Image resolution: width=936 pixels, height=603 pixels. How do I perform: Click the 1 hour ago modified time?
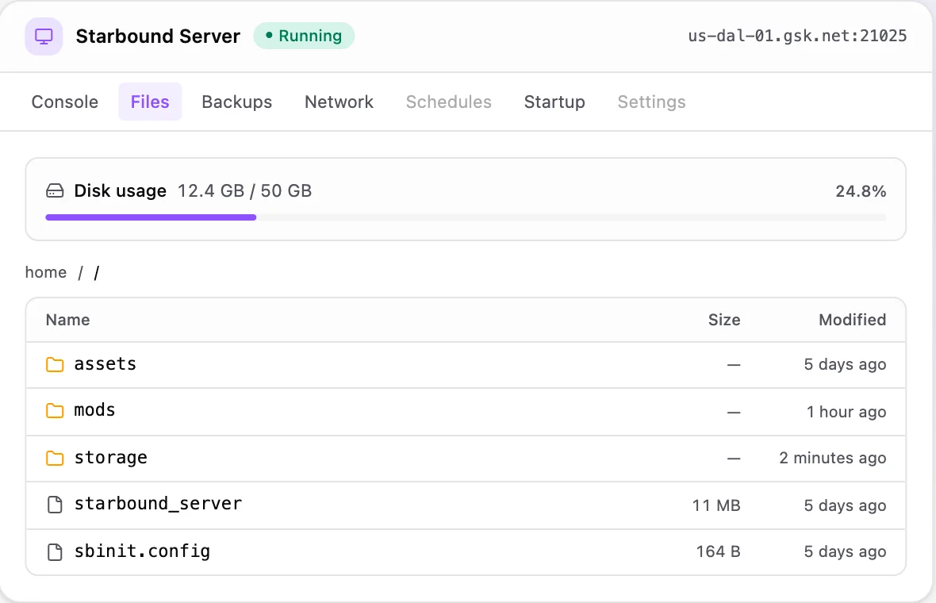tap(846, 412)
